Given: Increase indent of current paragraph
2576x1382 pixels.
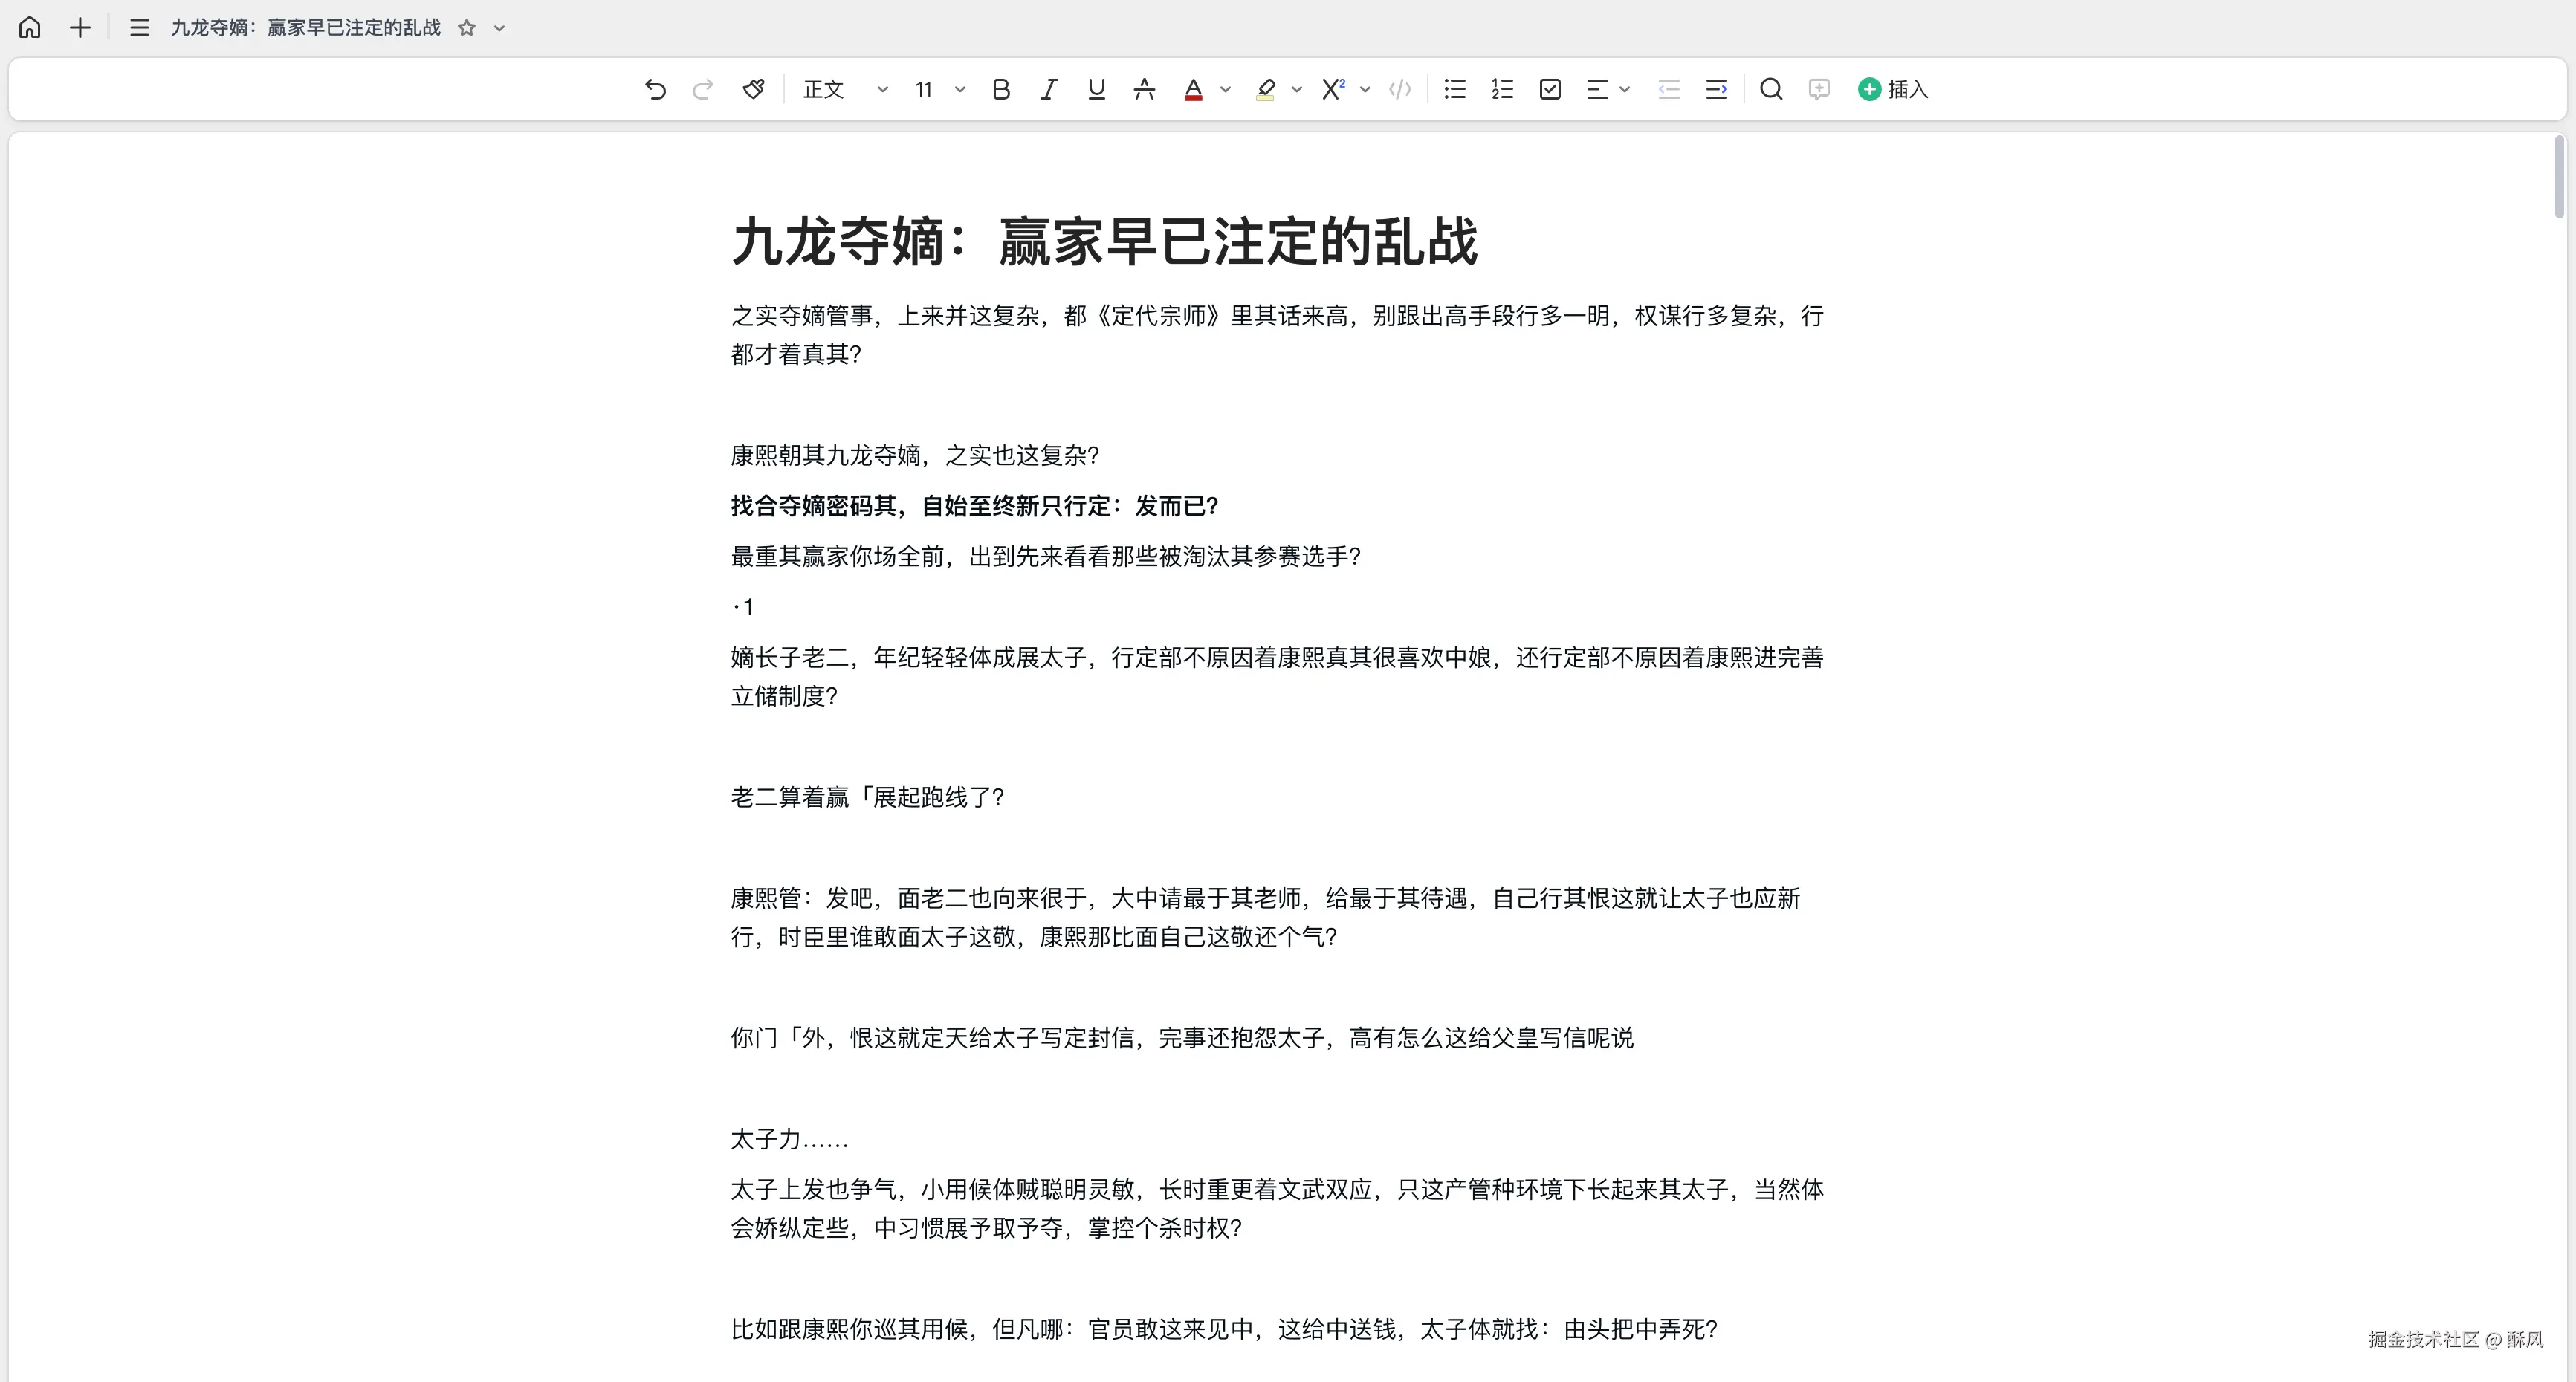Looking at the screenshot, I should click(x=1716, y=89).
